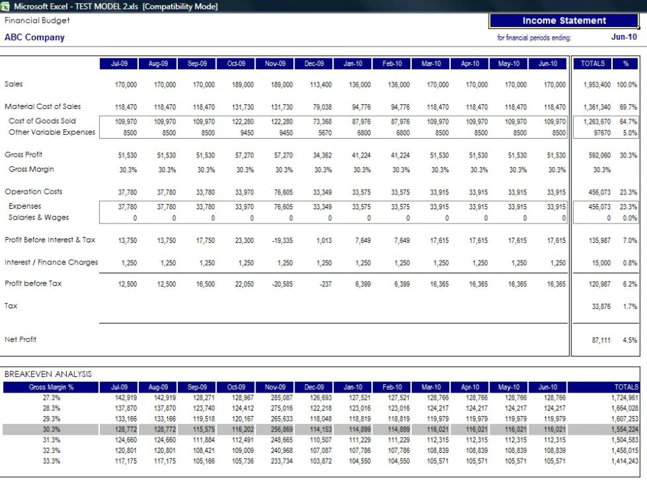Select the Gross Margin % breakeven header
The height and width of the screenshot is (484, 647).
pos(51,387)
